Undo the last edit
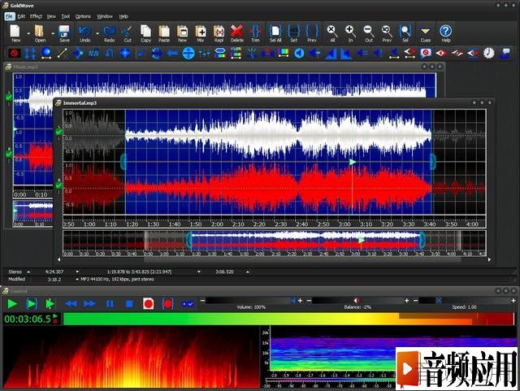The image size is (520, 391). [84, 33]
